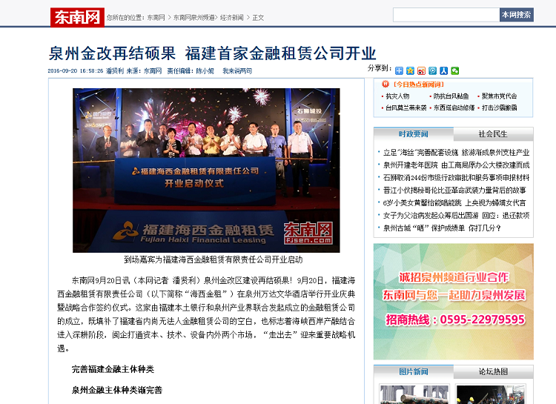The height and width of the screenshot is (404, 556).
Task: Click into the site search field
Action: pos(445,15)
